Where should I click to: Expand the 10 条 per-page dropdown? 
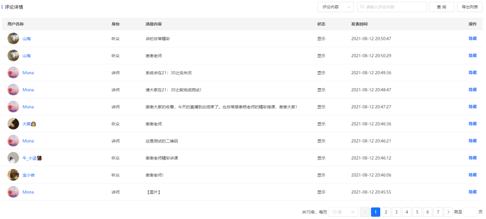click(343, 212)
